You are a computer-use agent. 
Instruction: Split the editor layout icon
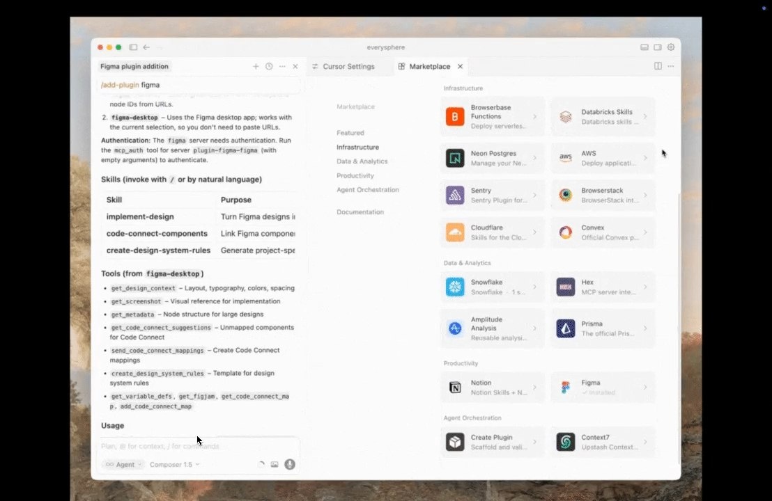point(658,66)
